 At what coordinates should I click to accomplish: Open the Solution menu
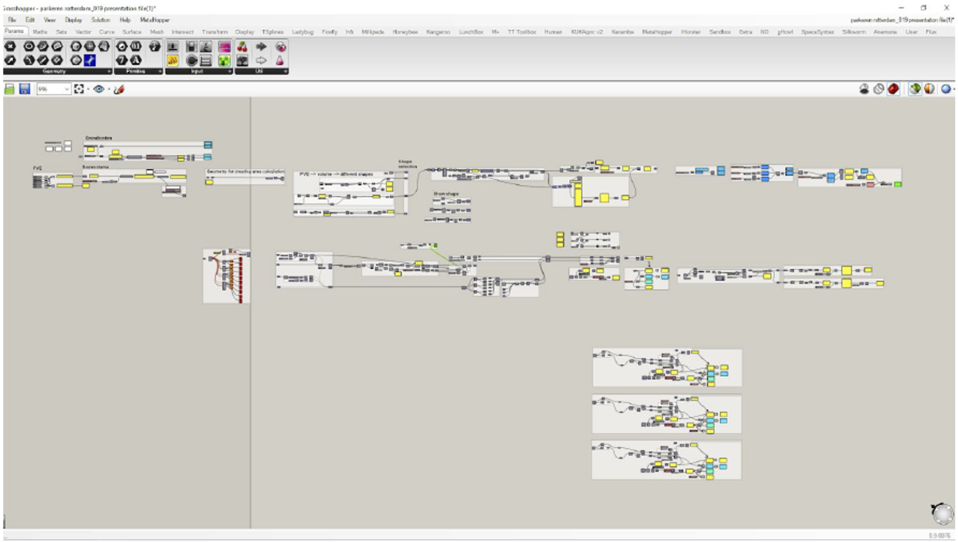[100, 20]
